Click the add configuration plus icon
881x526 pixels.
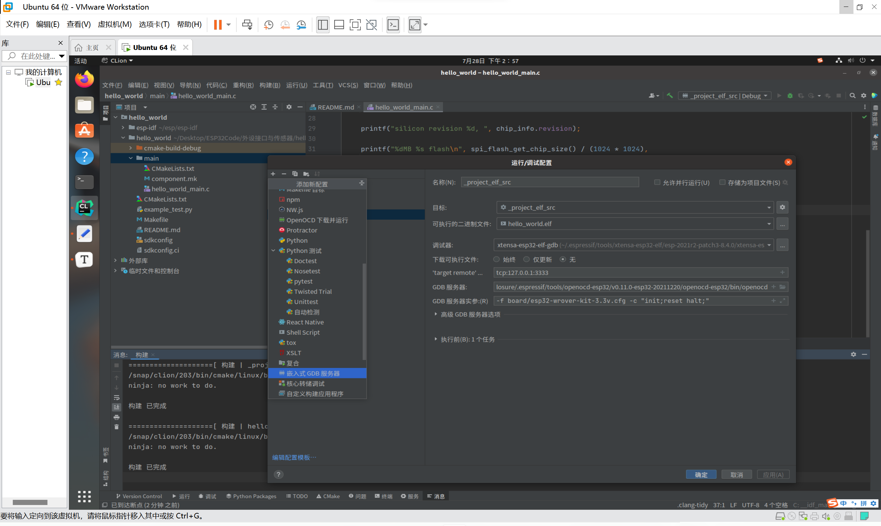[273, 173]
